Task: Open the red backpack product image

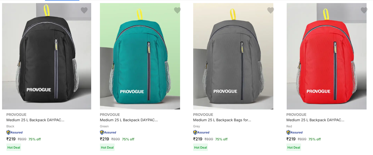Action: (x=326, y=56)
